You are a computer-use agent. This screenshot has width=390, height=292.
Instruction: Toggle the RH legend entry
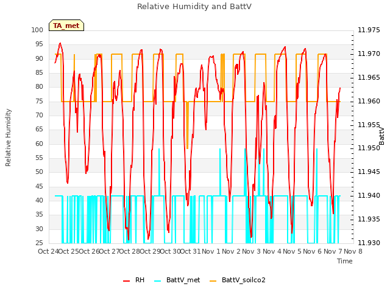tap(134, 280)
